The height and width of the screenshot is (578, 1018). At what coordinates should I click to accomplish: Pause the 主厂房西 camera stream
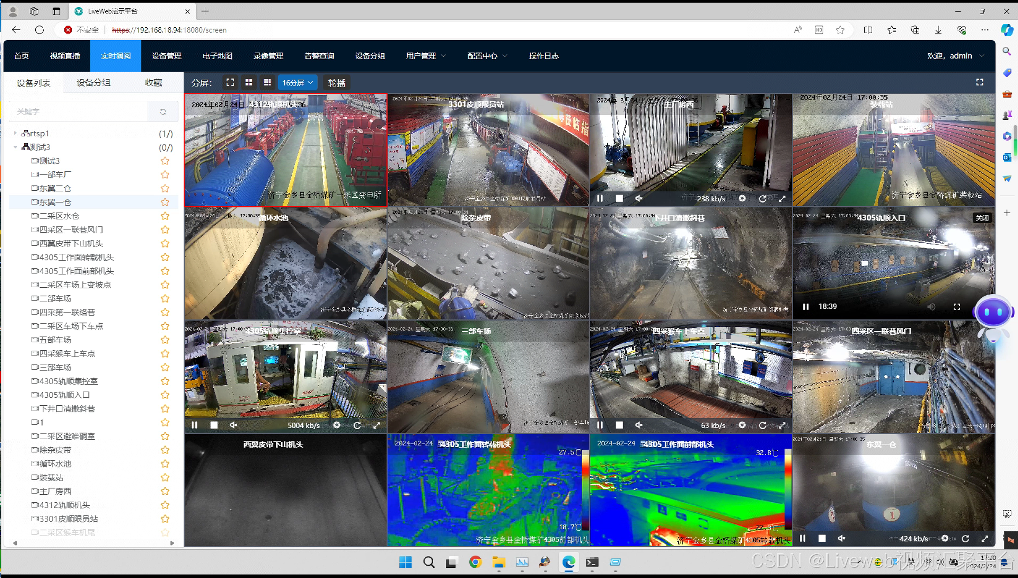(x=600, y=198)
